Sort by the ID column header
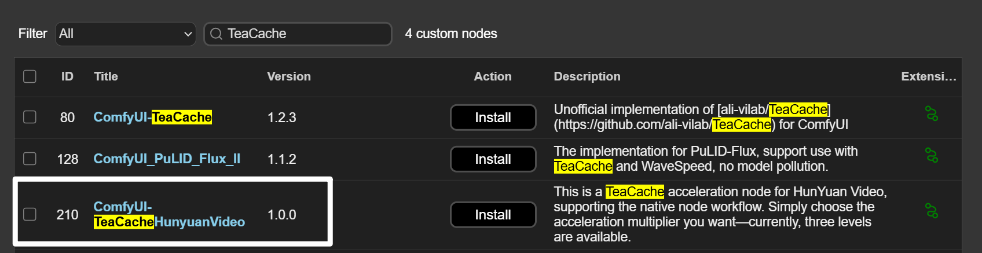 pos(67,76)
